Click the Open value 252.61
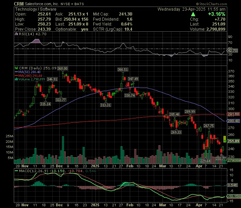 [x=44, y=14]
